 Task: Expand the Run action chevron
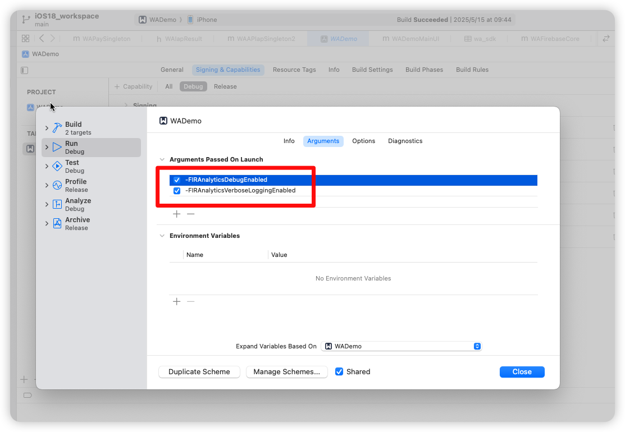pyautogui.click(x=47, y=147)
